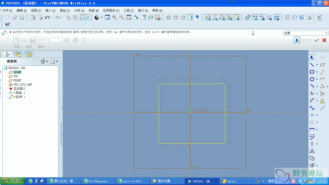Image resolution: width=329 pixels, height=185 pixels.
Task: Open the 视图(V) menu
Action: pyautogui.click(x=36, y=11)
